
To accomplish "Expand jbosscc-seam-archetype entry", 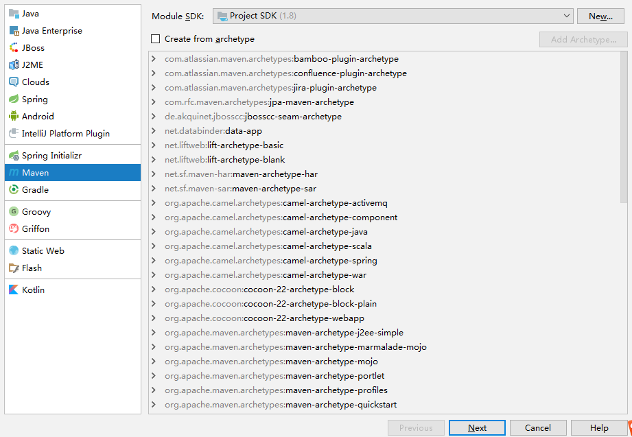I will (x=154, y=117).
